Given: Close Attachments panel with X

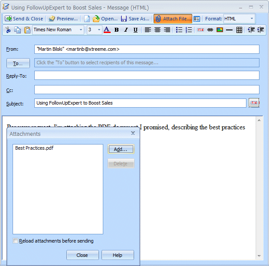Looking at the screenshot, I should coord(133,133).
